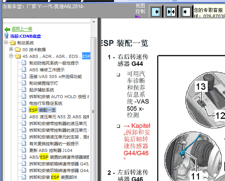
Task: Click the computer icon beside 当前:CDNB底盘
Action: (6, 36)
